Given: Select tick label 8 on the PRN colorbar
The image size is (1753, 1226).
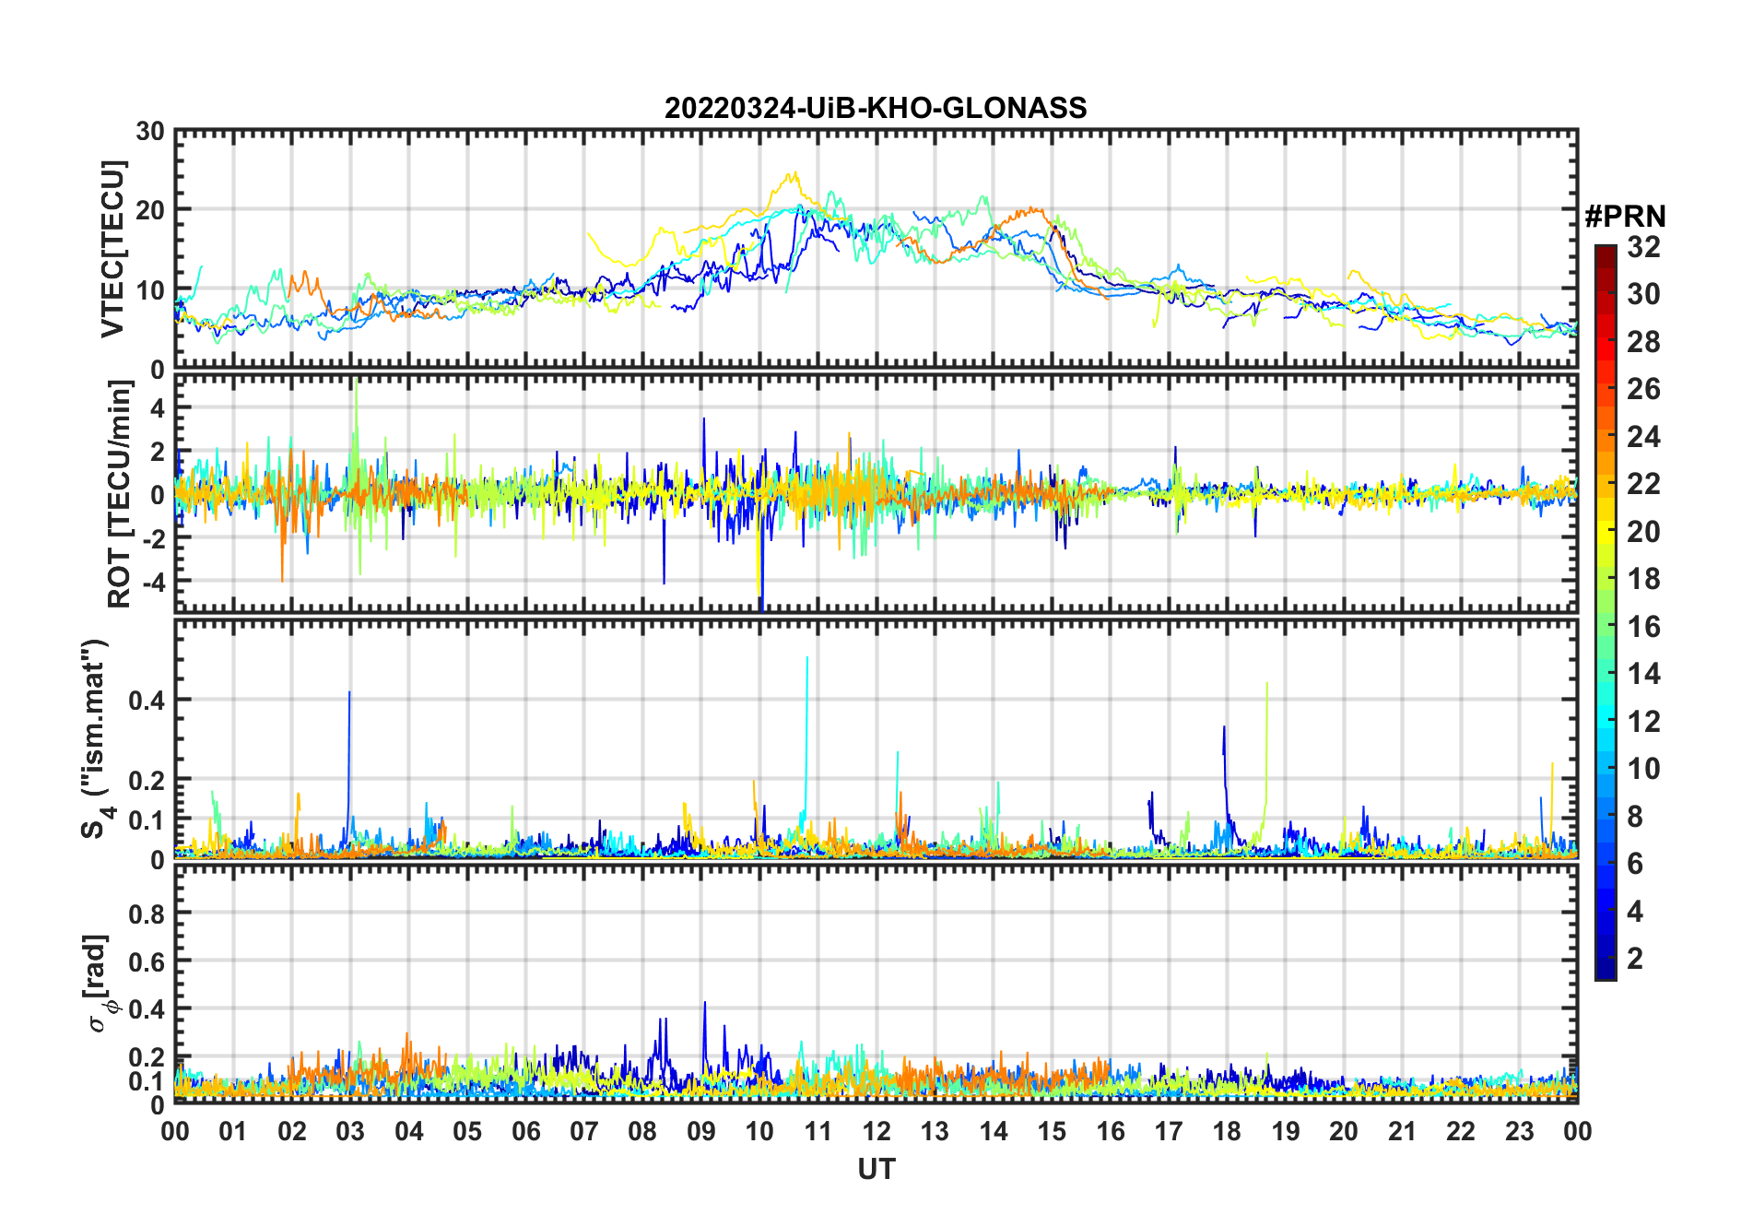Looking at the screenshot, I should coord(1635,817).
